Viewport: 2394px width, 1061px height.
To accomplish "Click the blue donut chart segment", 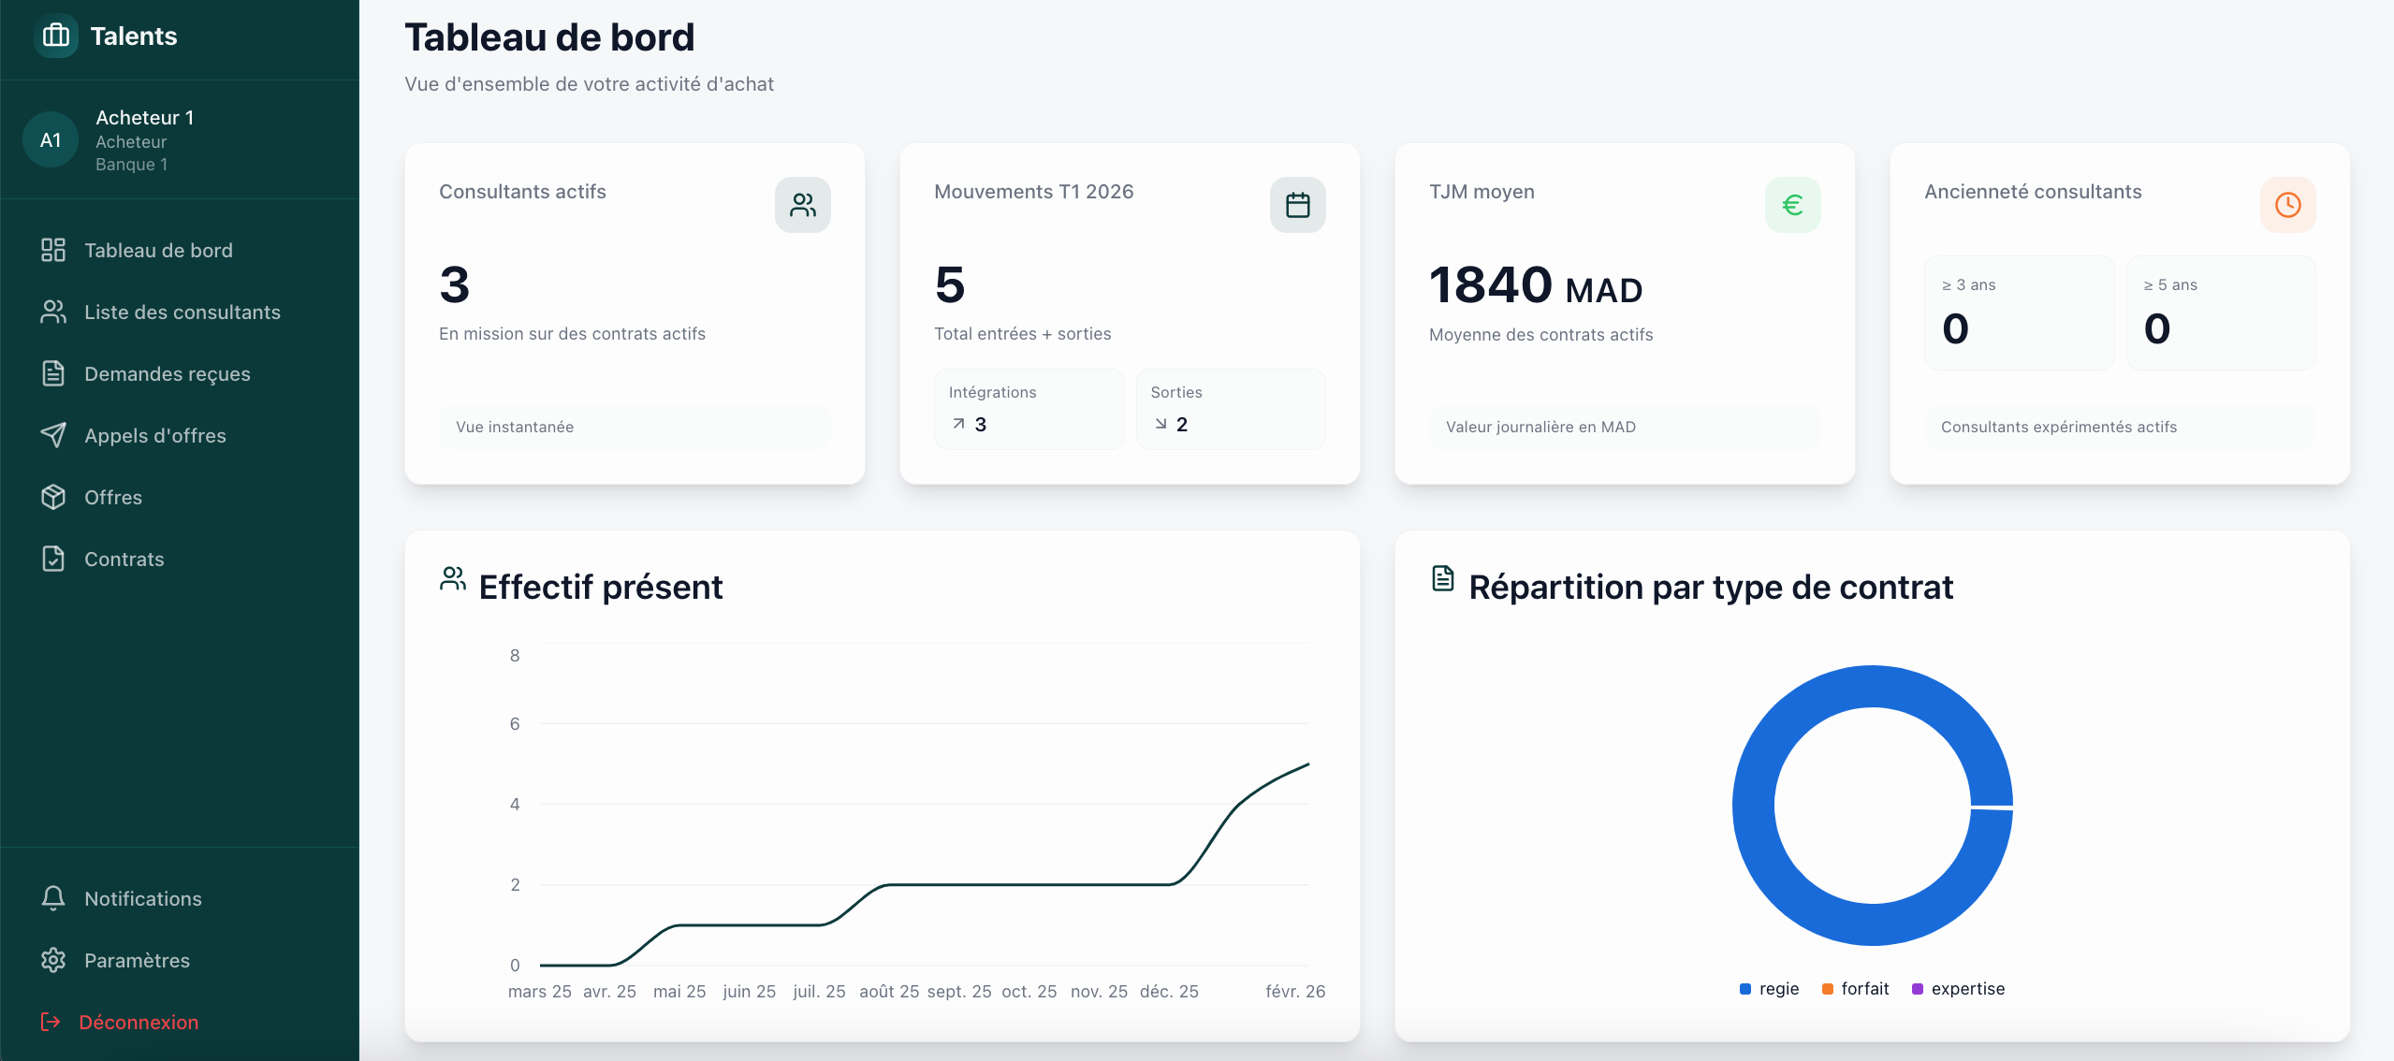I will tap(1755, 805).
